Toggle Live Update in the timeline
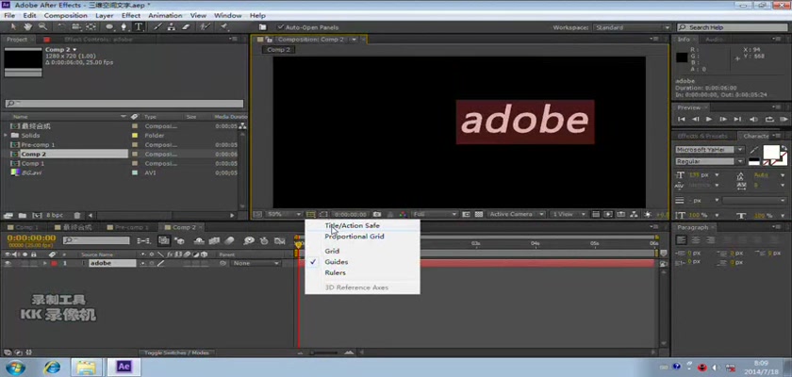 tap(163, 240)
